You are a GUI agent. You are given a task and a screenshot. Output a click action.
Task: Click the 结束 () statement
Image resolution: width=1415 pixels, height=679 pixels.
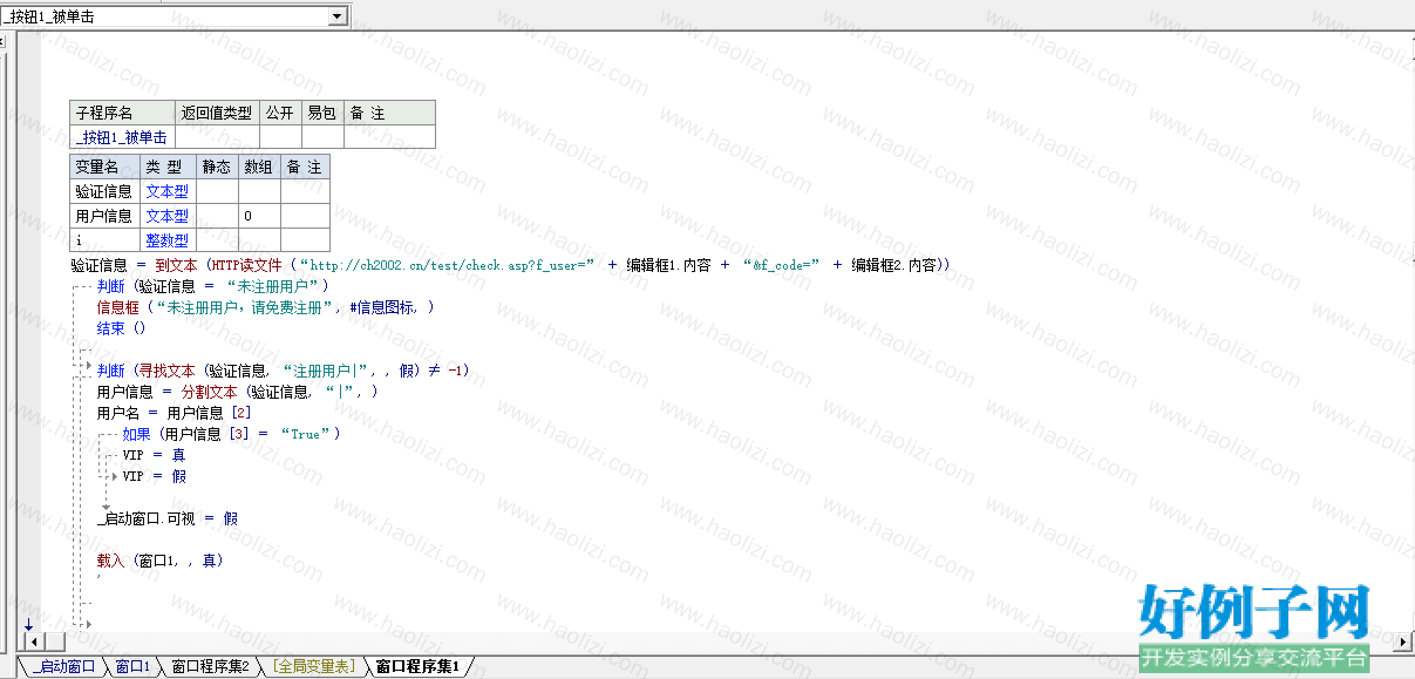pos(121,328)
